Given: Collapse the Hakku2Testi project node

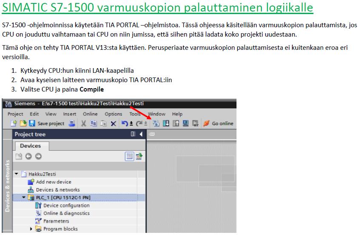Looking at the screenshot, I should (17, 174).
